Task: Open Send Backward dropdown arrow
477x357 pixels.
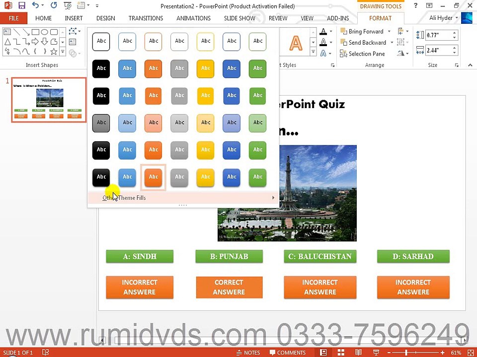Action: [392, 43]
